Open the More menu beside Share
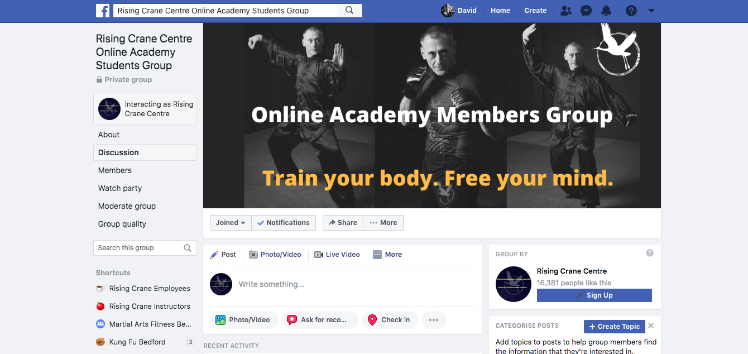This screenshot has width=748, height=354. tap(383, 223)
